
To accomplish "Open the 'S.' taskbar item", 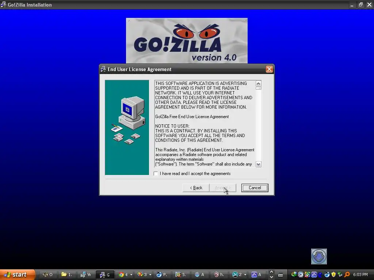I will (x=180, y=275).
